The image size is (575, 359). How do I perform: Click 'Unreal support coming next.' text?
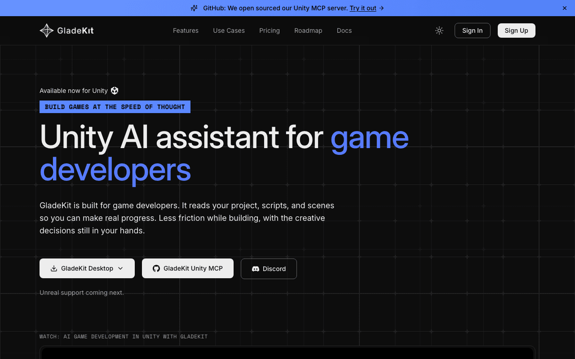82,293
